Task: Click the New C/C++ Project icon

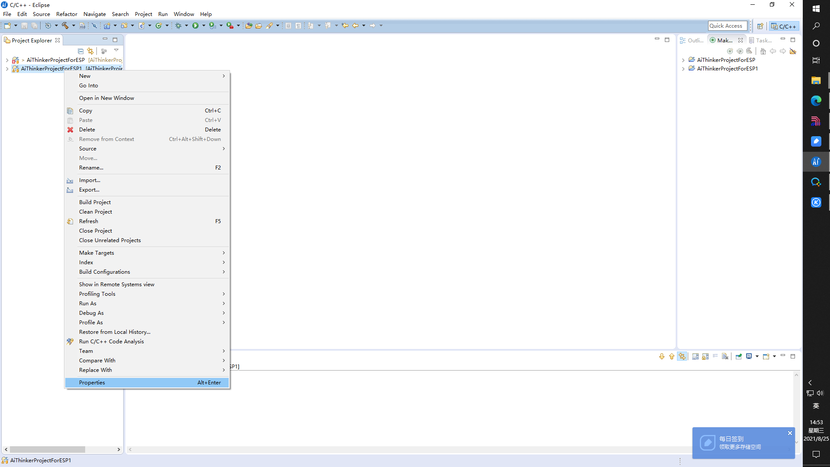Action: [107, 26]
